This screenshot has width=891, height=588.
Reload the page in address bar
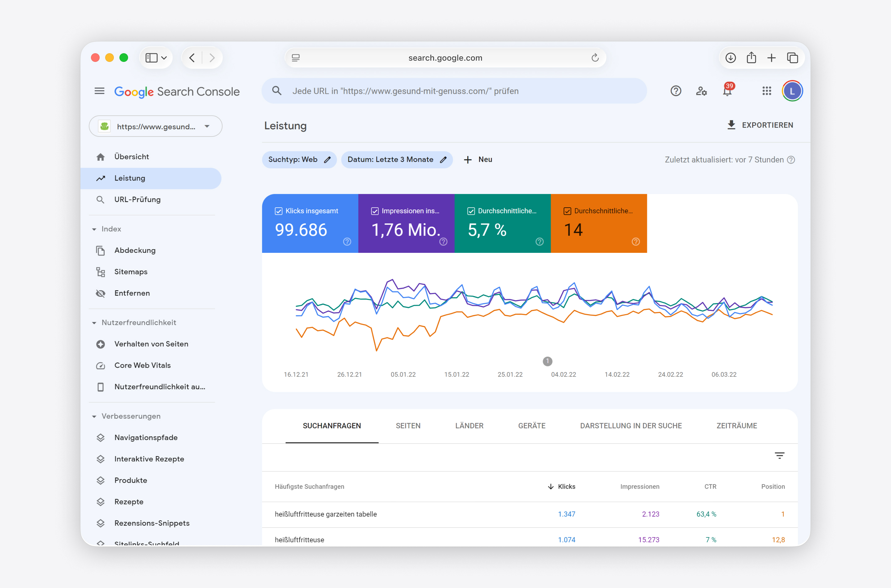[x=595, y=58]
